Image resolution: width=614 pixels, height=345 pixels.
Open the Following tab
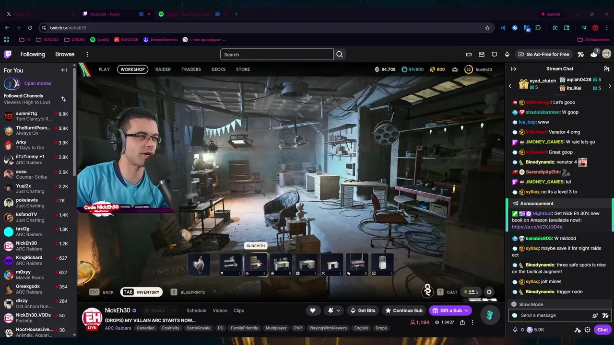tap(33, 54)
